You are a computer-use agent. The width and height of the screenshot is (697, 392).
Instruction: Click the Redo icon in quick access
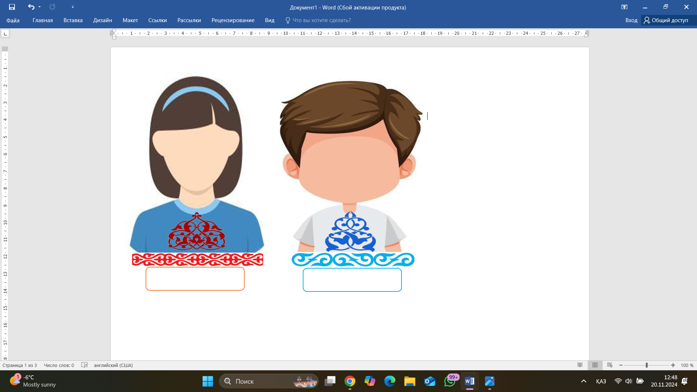click(52, 7)
